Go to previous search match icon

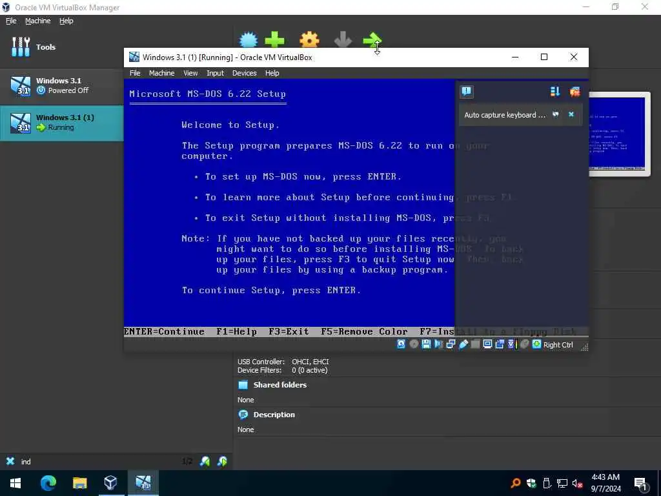(x=205, y=461)
